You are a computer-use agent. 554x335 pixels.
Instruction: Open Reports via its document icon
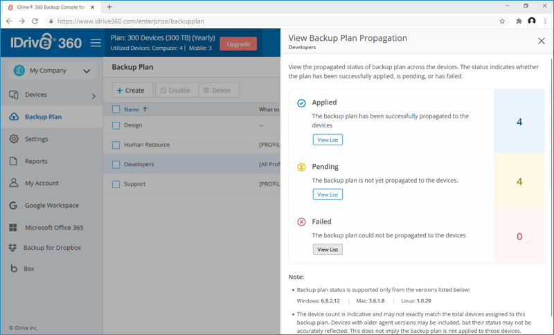coord(14,161)
